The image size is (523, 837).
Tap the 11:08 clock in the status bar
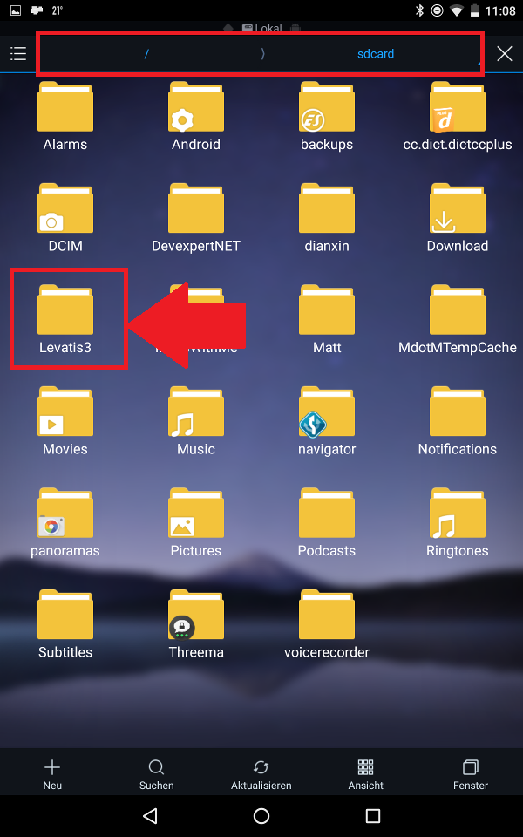pos(500,10)
